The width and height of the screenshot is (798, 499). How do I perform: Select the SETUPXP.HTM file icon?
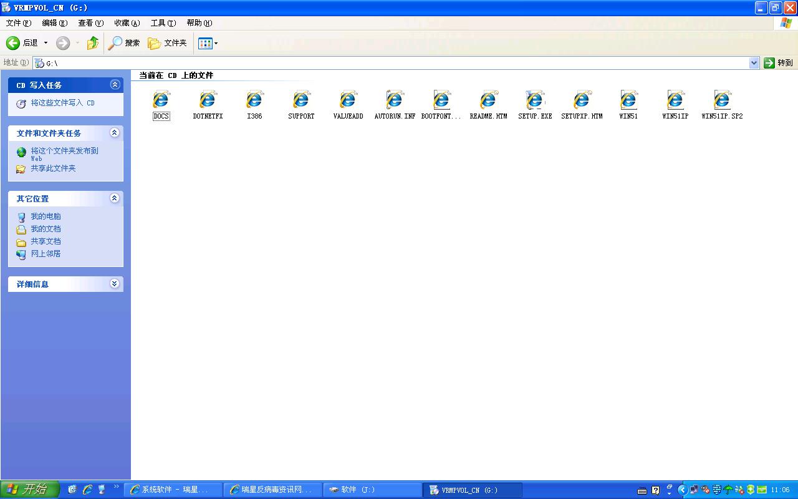point(582,100)
